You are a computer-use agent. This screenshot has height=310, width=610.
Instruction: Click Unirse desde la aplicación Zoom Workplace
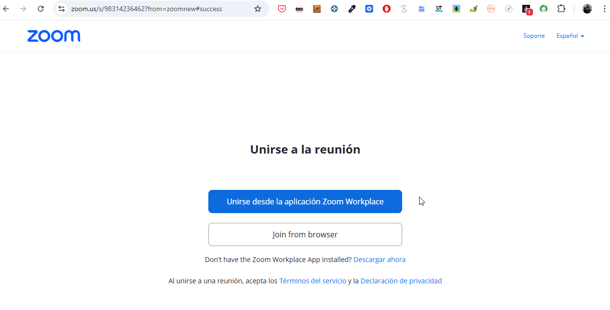click(305, 201)
